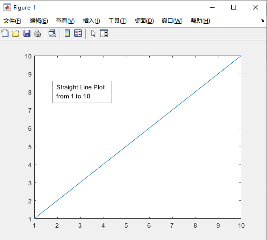This screenshot has height=240, width=267.
Task: Open the Property Inspector icon
Action: pyautogui.click(x=104, y=33)
